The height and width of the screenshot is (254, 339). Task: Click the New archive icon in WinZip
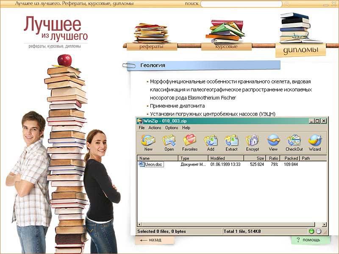click(x=148, y=141)
